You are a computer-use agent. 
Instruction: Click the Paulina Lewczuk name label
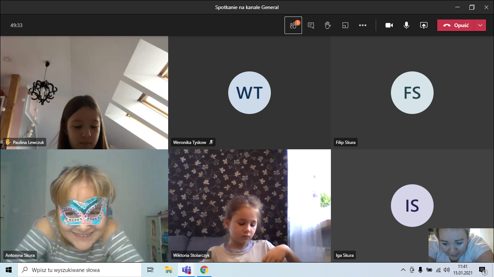point(29,142)
